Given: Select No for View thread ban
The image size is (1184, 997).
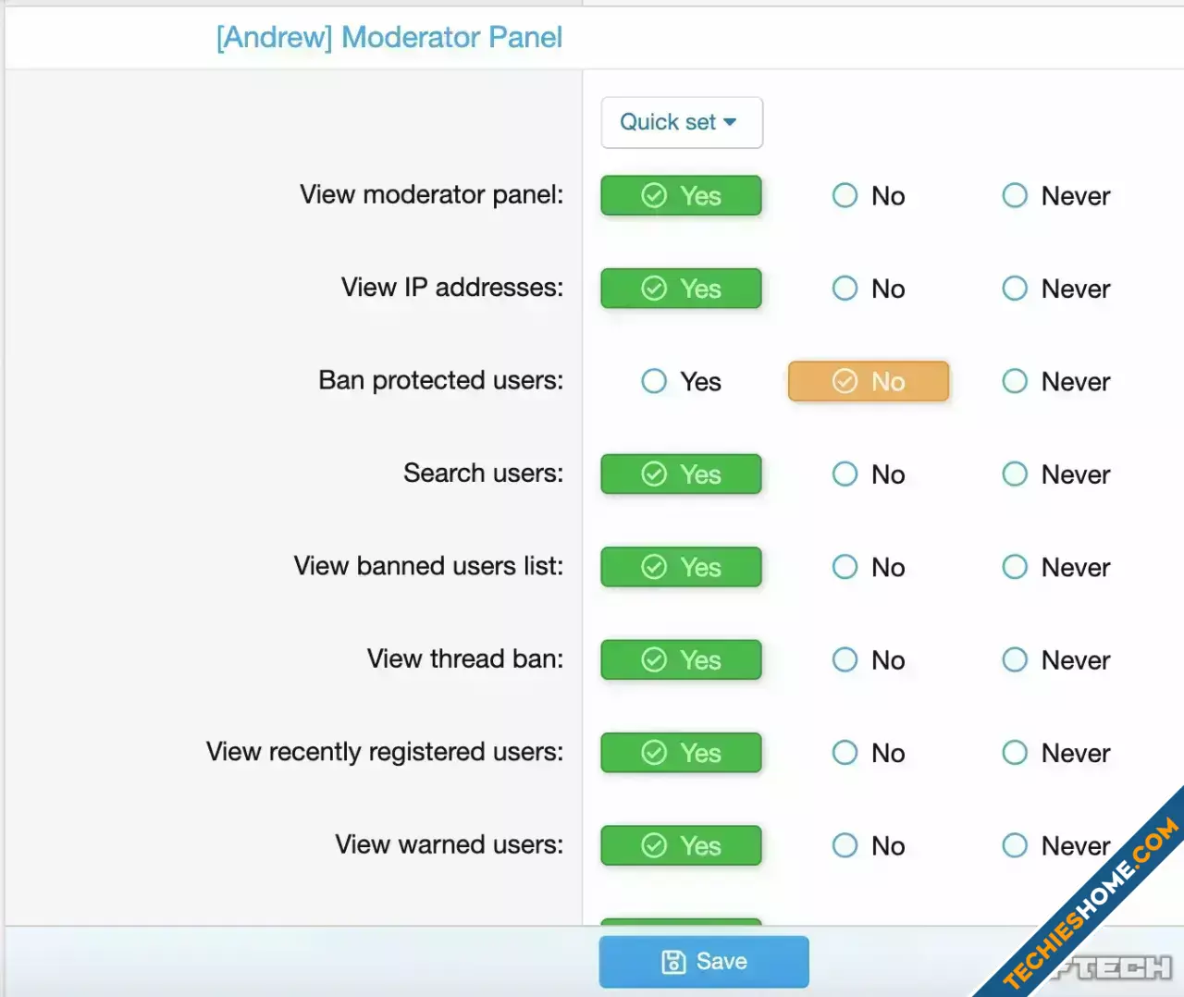Looking at the screenshot, I should (x=869, y=659).
